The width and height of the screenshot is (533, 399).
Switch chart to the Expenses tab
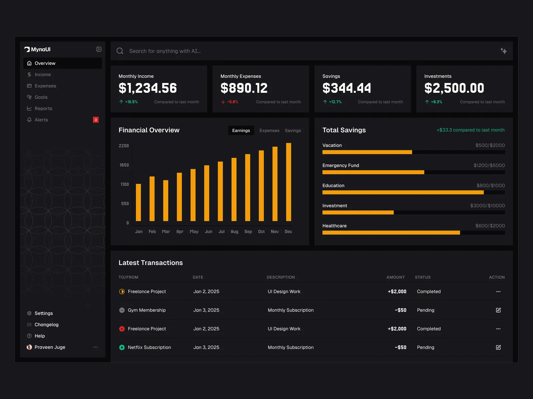(x=269, y=130)
